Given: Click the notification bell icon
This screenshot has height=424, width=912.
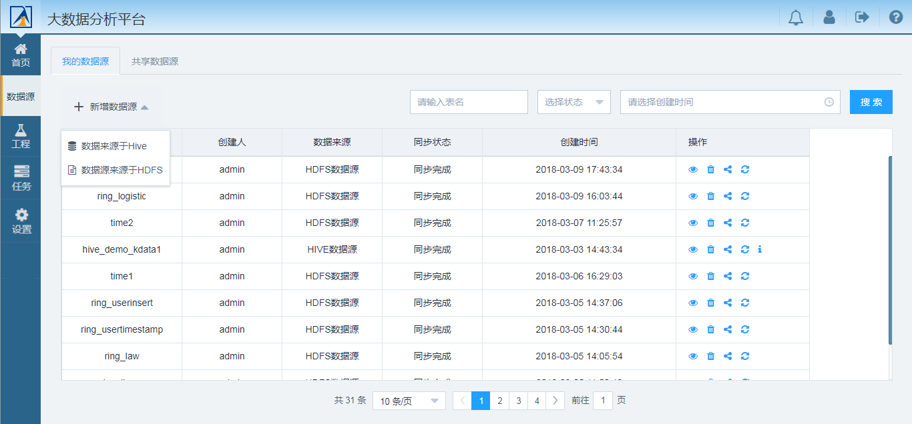Looking at the screenshot, I should click(x=795, y=17).
